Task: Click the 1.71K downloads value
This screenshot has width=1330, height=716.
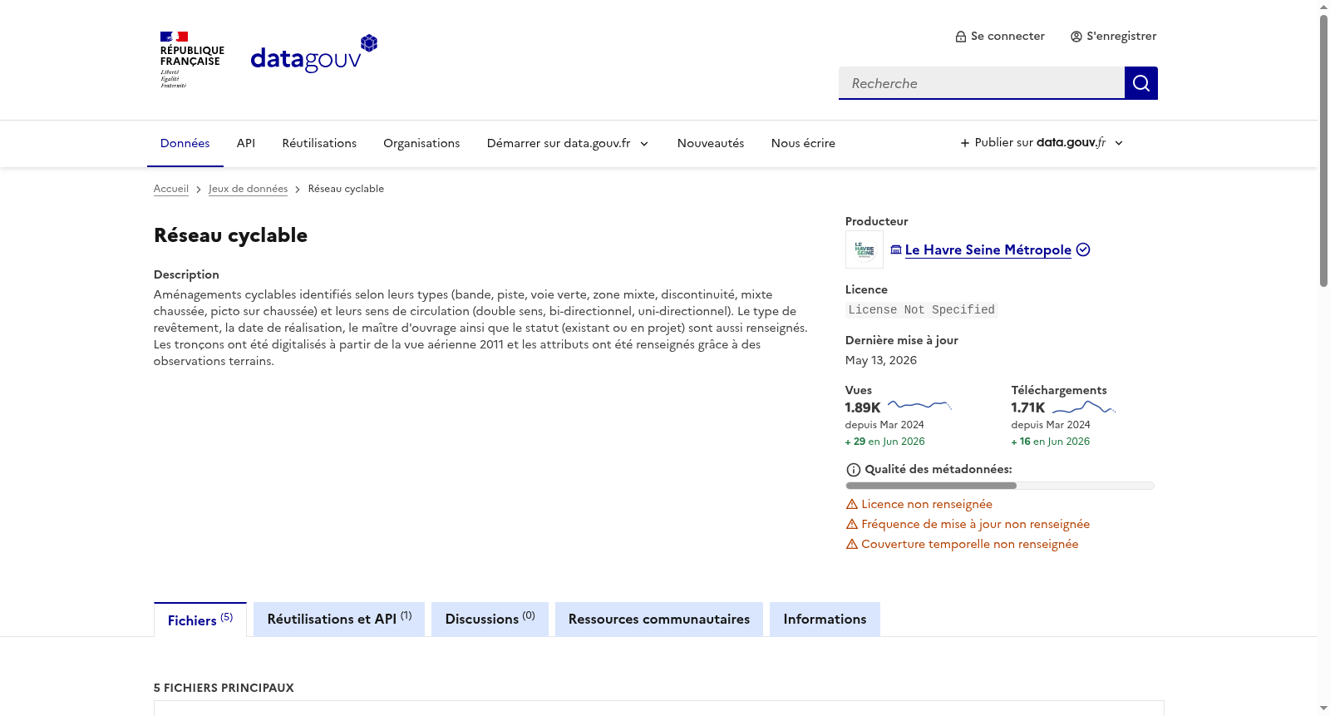Action: click(1028, 407)
